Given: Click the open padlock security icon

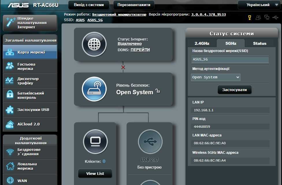Looking at the screenshot, I should click(158, 91).
